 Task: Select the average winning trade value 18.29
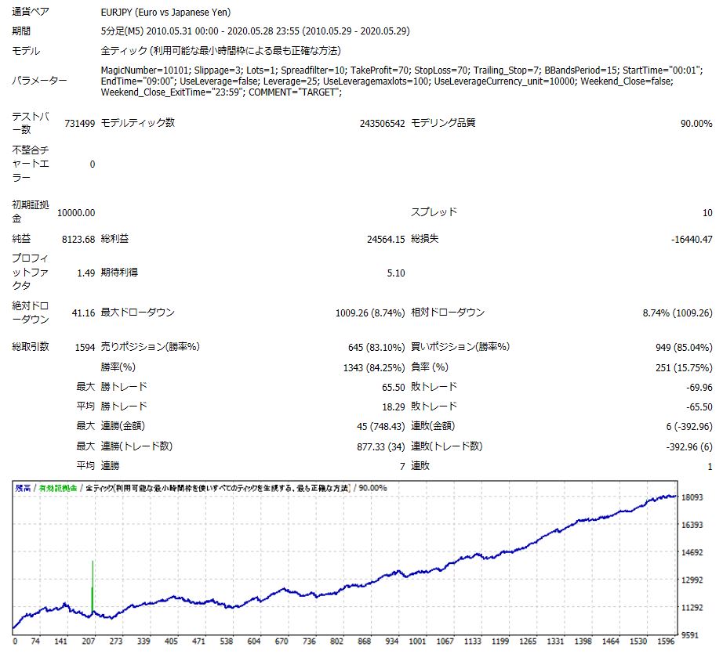394,407
